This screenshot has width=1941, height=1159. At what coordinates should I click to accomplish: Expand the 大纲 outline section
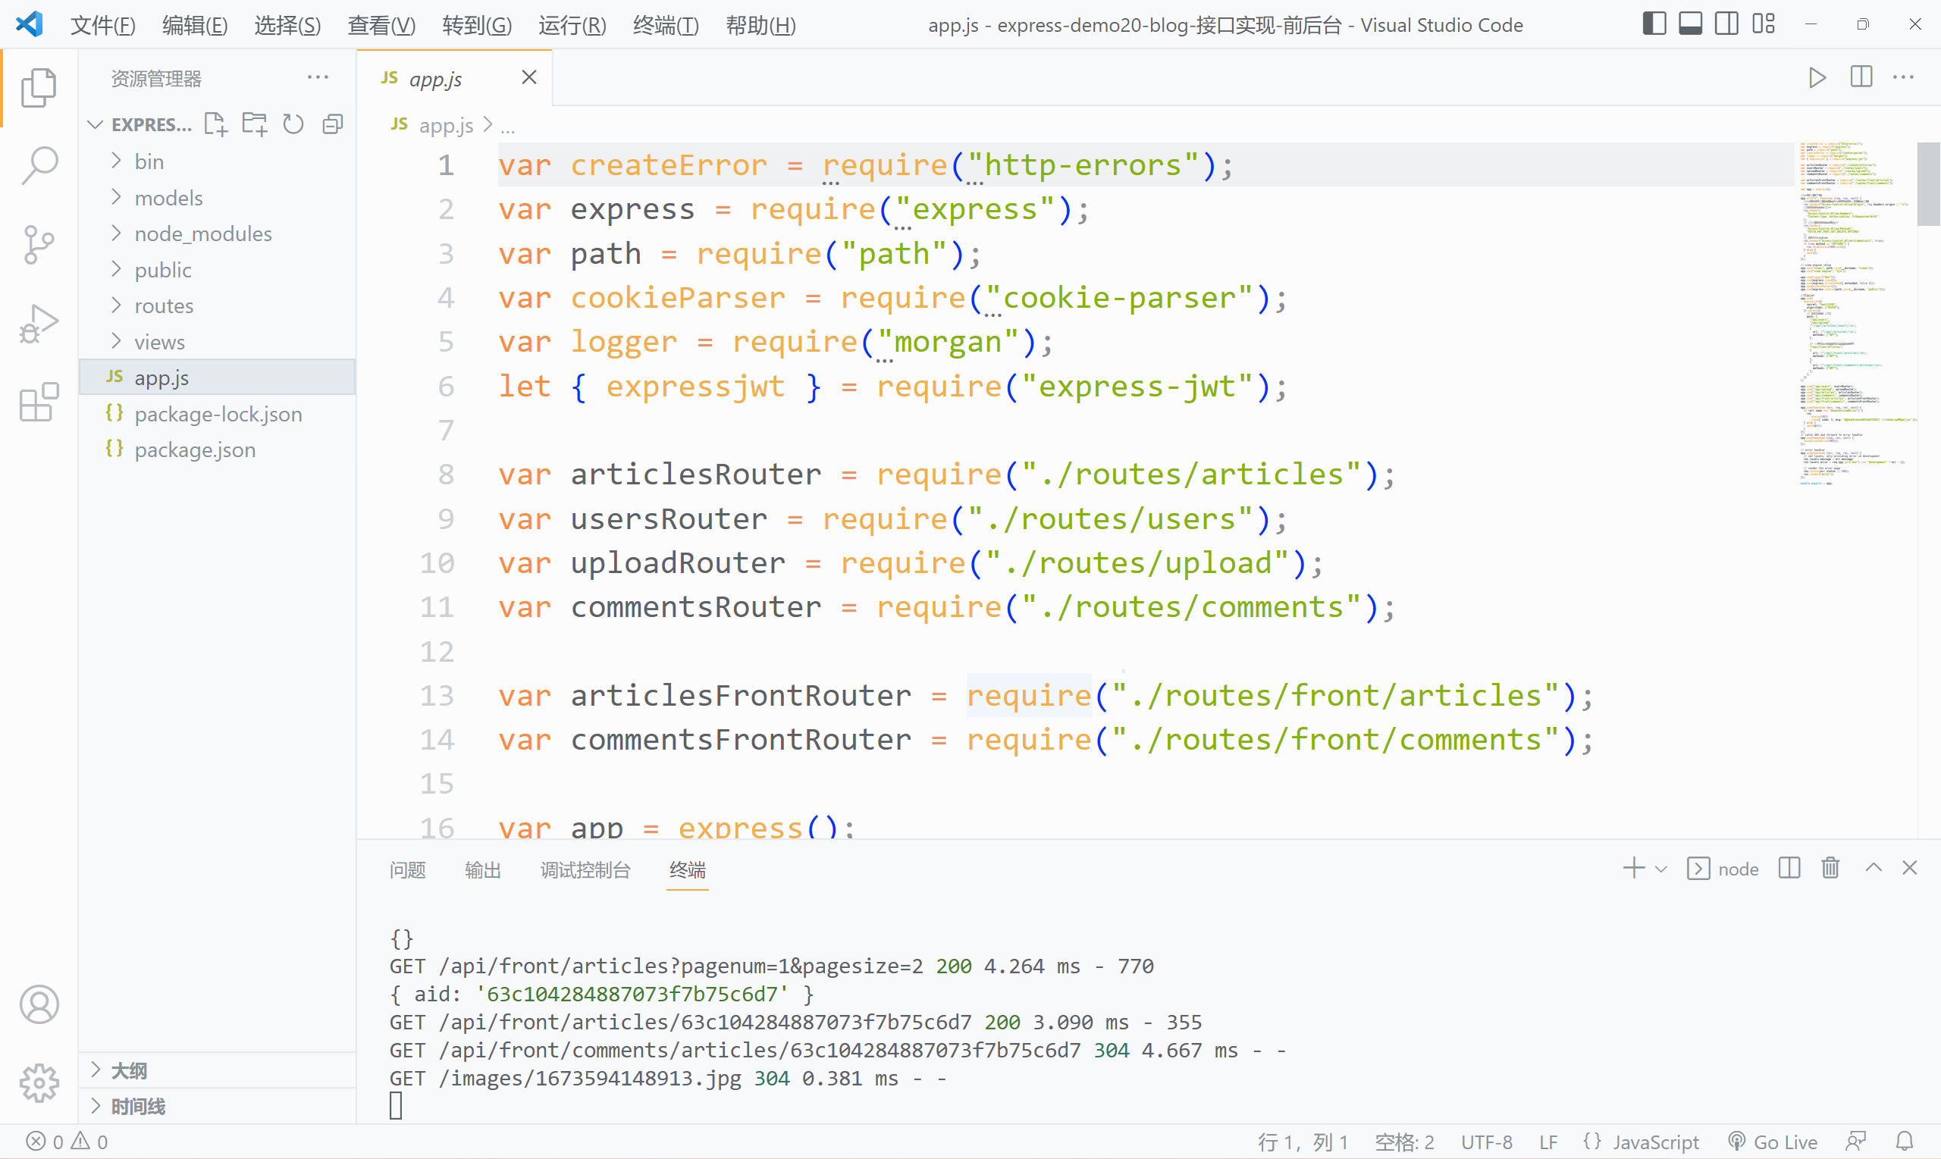(x=129, y=1070)
